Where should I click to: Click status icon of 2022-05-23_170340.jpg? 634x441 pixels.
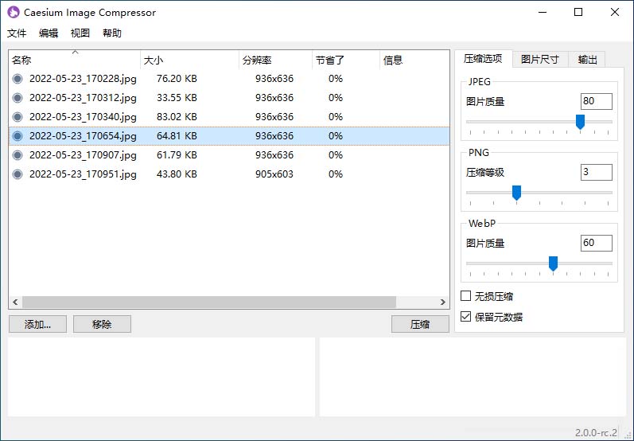(18, 116)
